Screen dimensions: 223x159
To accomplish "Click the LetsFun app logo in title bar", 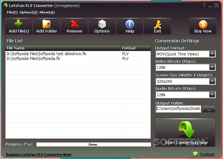I will pyautogui.click(x=6, y=5).
